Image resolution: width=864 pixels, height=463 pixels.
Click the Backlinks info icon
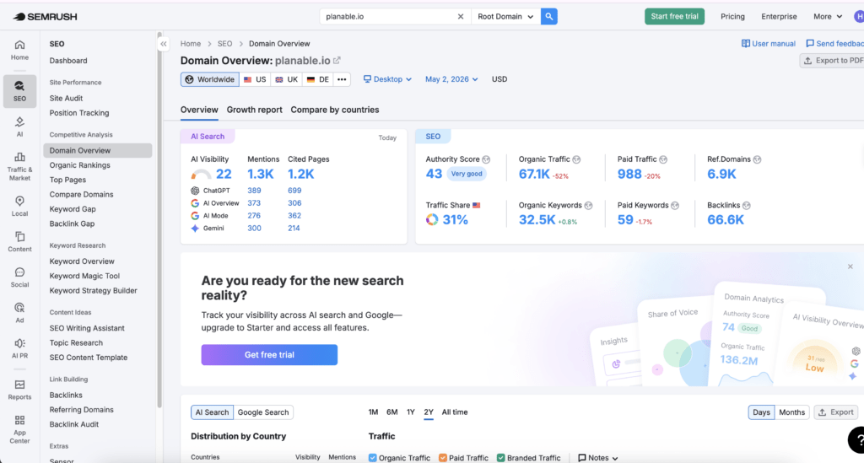[x=747, y=205]
